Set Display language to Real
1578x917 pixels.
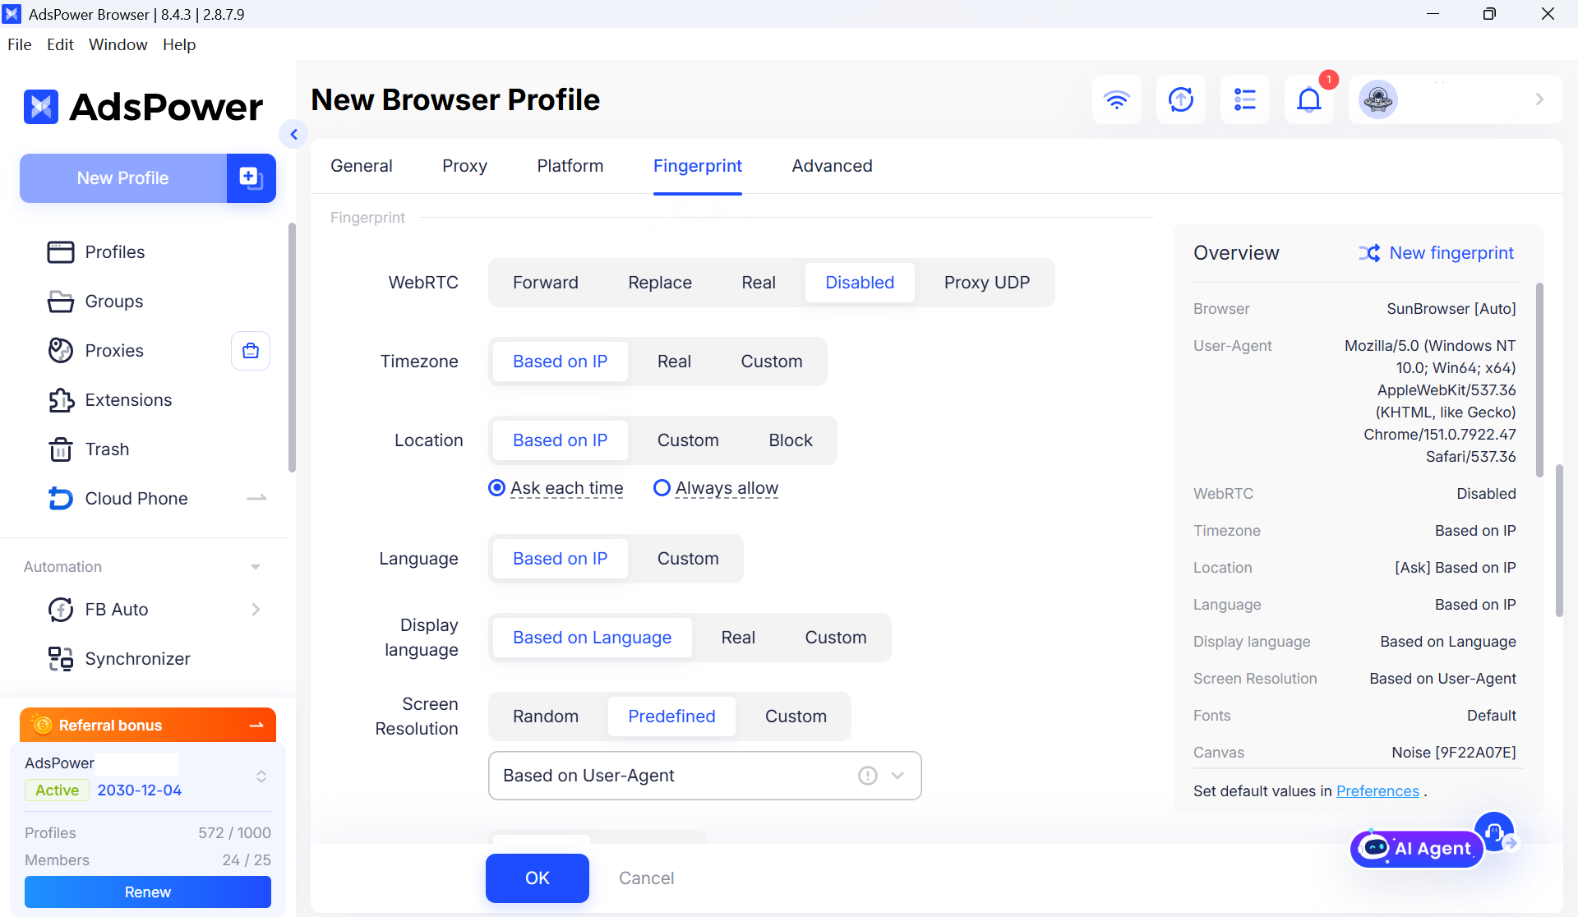[738, 638]
